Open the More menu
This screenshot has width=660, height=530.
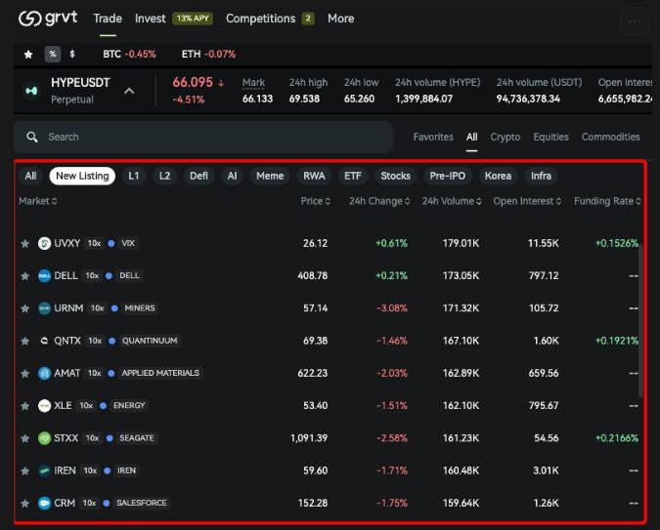pos(341,19)
